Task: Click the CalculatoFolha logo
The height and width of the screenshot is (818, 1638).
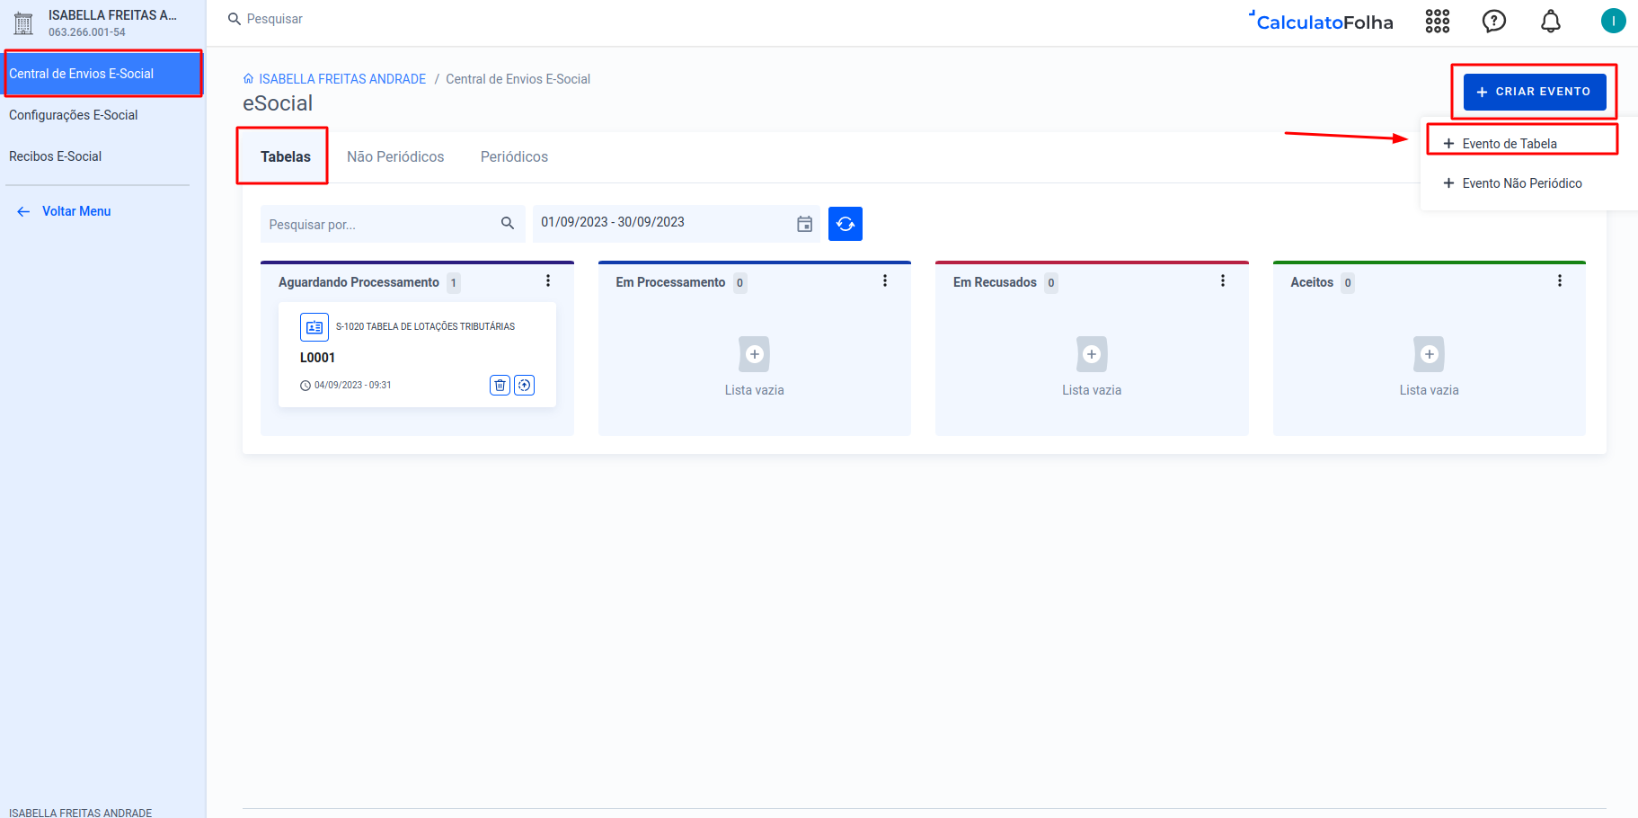Action: tap(1321, 22)
